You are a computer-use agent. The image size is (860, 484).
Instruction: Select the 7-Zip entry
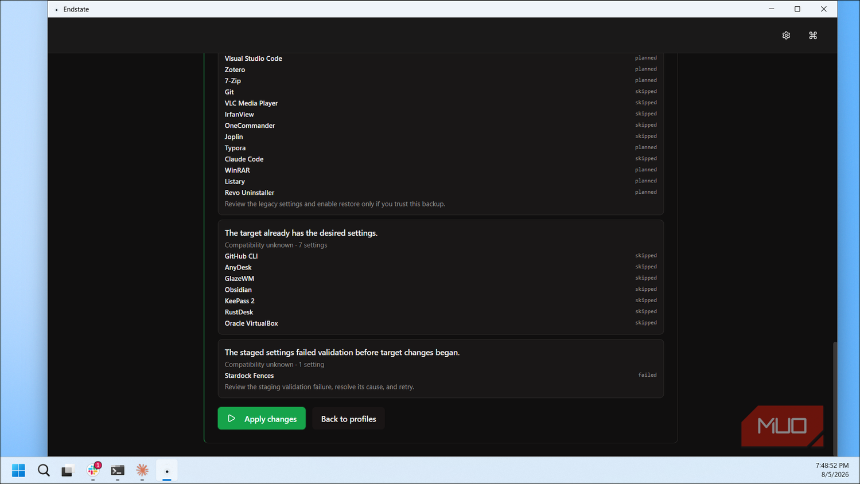(441, 81)
